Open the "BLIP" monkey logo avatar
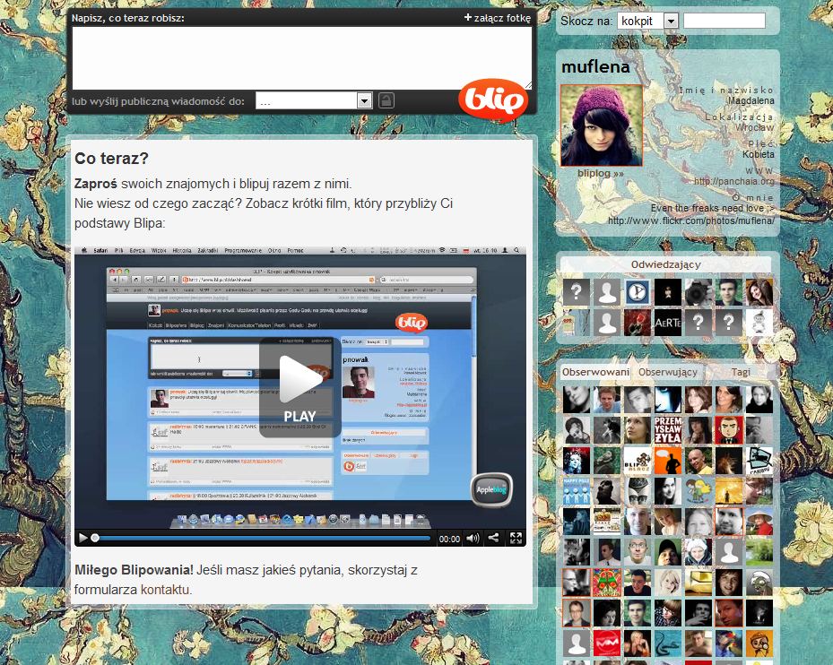 click(x=638, y=461)
